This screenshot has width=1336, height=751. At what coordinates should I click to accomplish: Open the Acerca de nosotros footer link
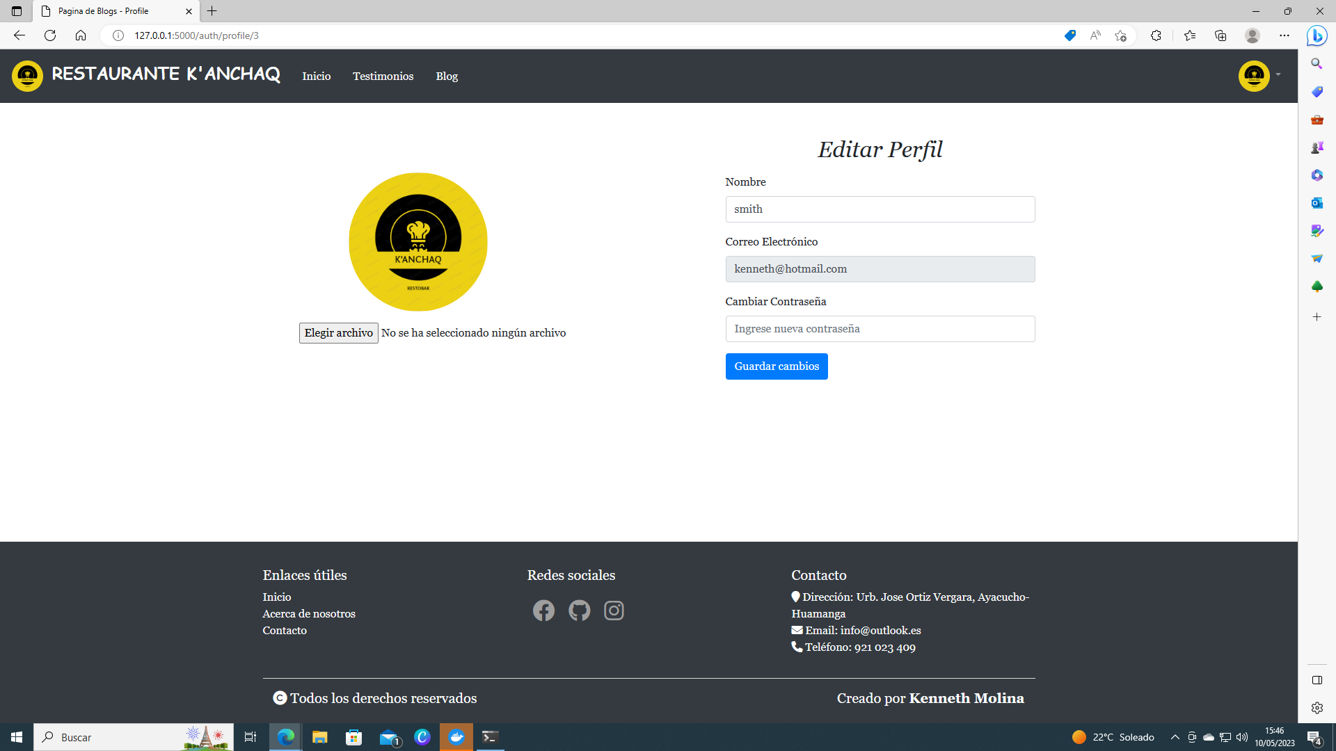point(308,613)
